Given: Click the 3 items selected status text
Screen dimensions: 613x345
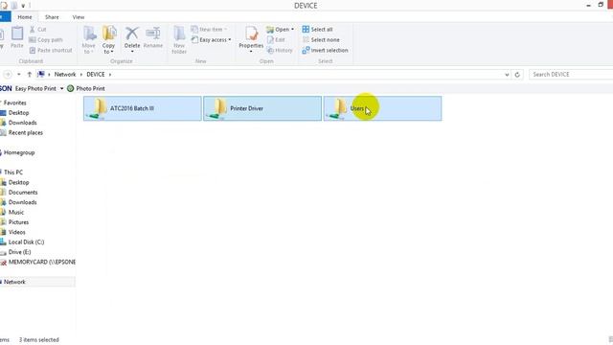Looking at the screenshot, I should point(38,340).
